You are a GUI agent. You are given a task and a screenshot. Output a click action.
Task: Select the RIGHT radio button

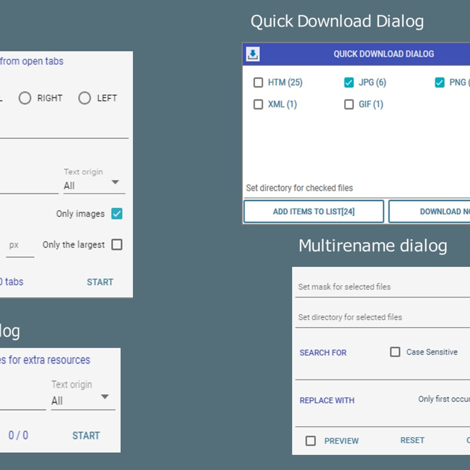[25, 98]
